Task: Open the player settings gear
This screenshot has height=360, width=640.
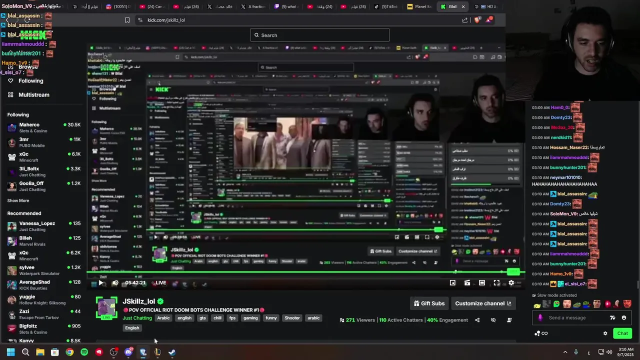Action: pos(511,283)
